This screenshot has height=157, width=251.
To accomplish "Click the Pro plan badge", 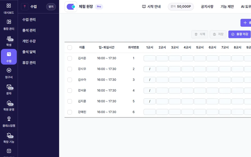I will [99, 7].
